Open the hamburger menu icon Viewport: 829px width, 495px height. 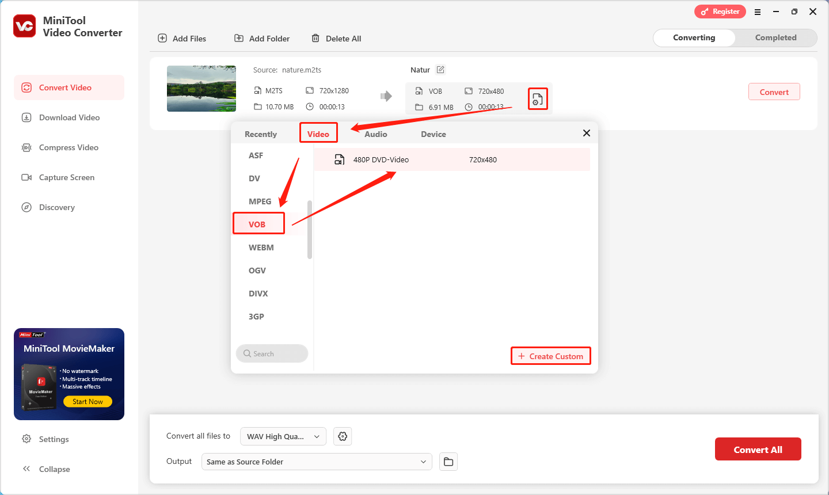click(758, 12)
